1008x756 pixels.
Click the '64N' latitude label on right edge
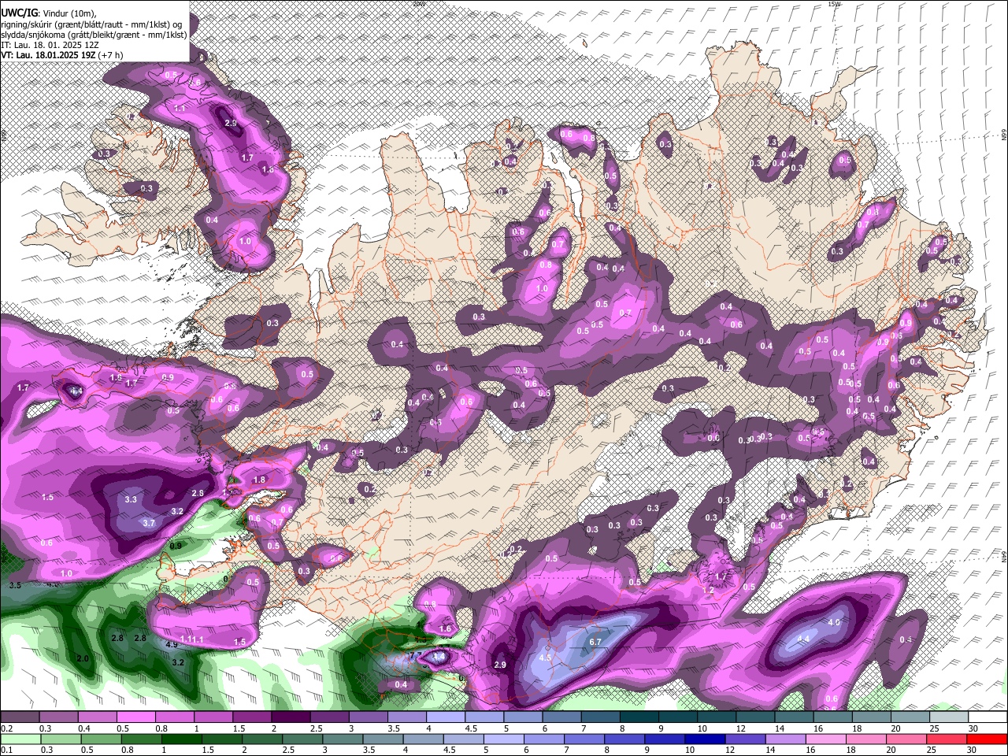tap(1004, 556)
